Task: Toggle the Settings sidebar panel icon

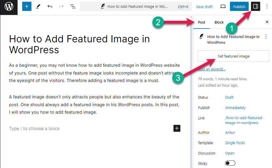Action: click(x=256, y=6)
